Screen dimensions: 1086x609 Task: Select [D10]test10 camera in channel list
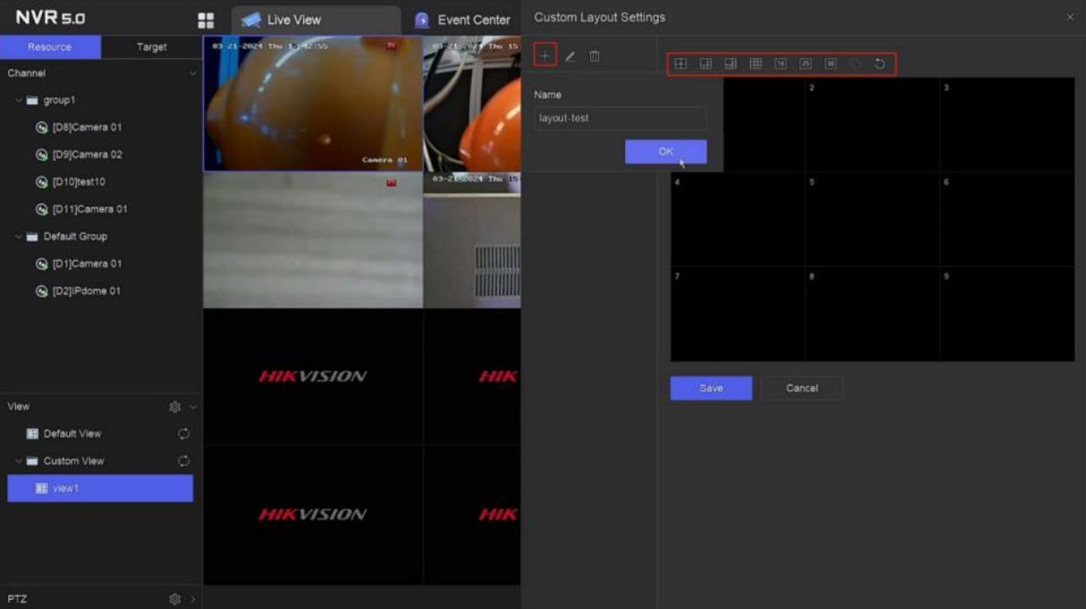[79, 182]
